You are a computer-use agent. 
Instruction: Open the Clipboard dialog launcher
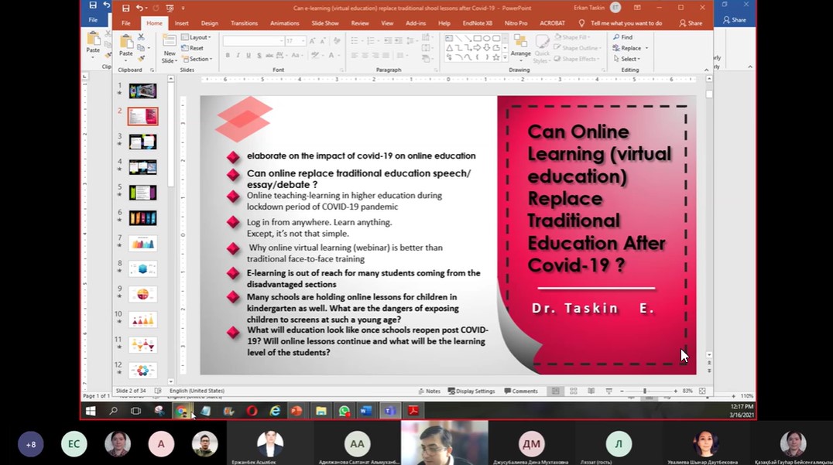[x=152, y=70]
